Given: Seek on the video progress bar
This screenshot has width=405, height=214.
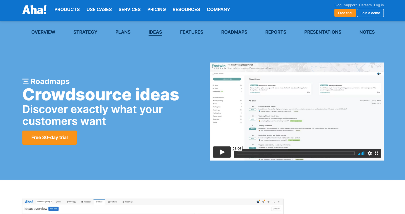Looking at the screenshot, I should point(295,153).
